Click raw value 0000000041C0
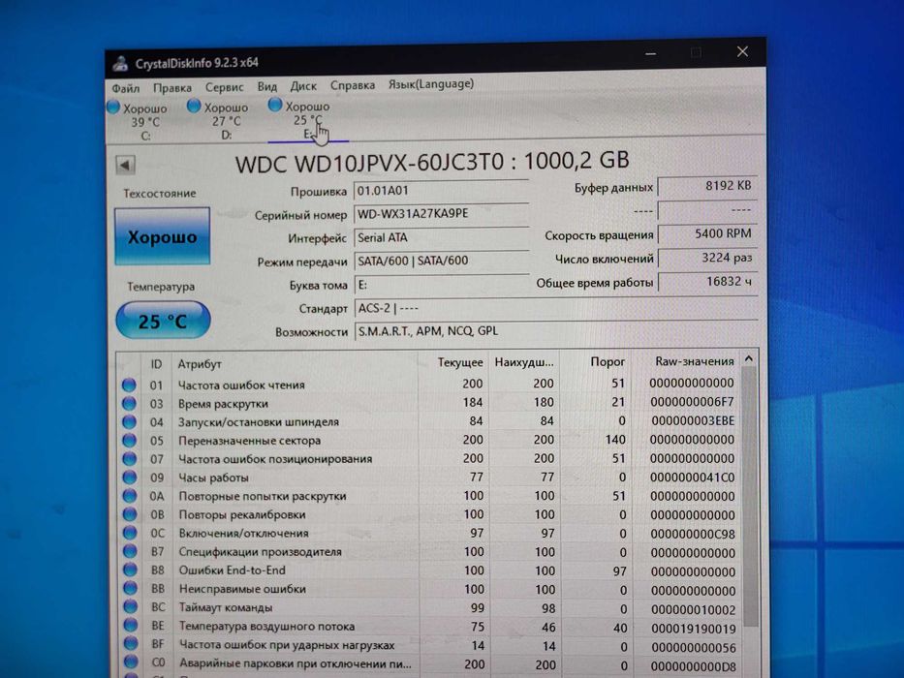Viewport: 904px width, 678px height. coord(693,478)
